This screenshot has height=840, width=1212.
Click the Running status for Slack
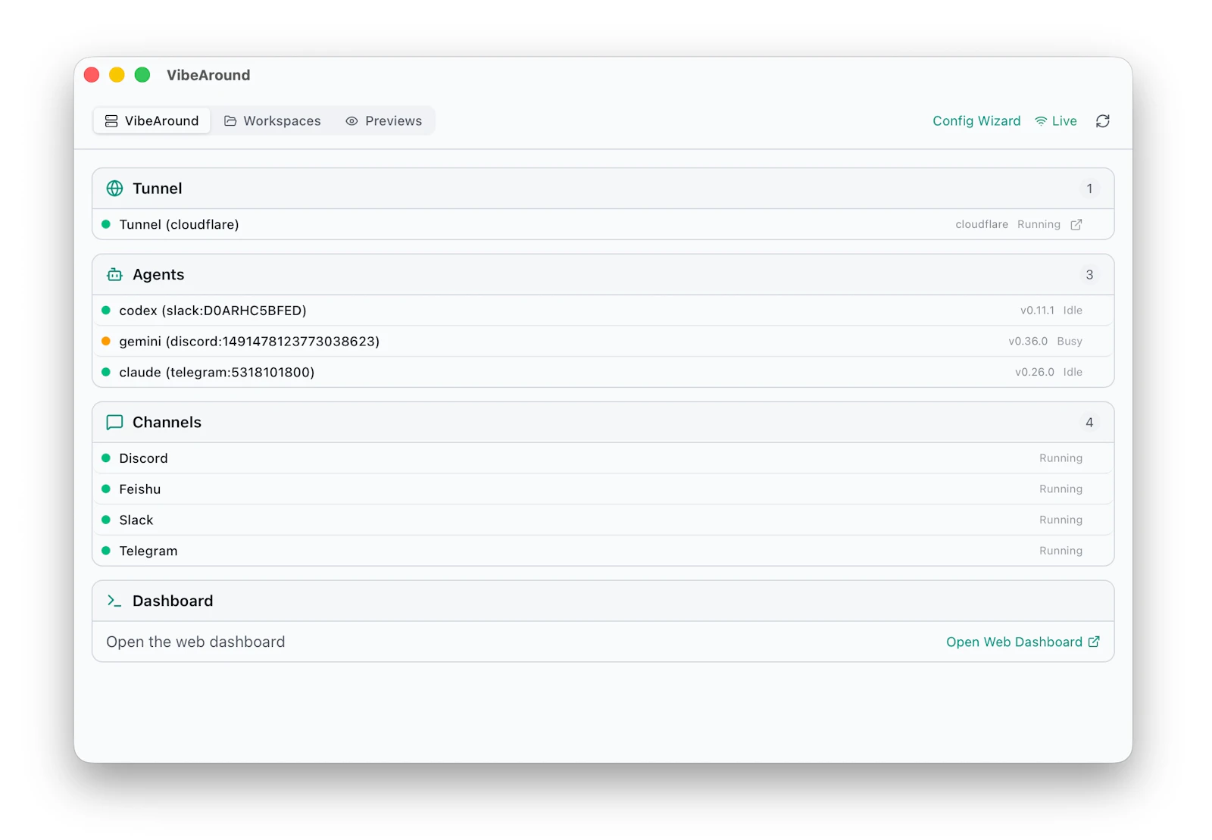[x=1060, y=520]
